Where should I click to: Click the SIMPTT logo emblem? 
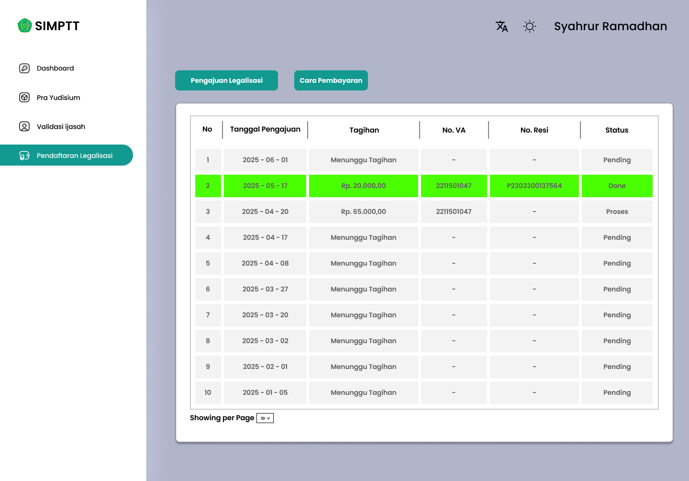25,25
